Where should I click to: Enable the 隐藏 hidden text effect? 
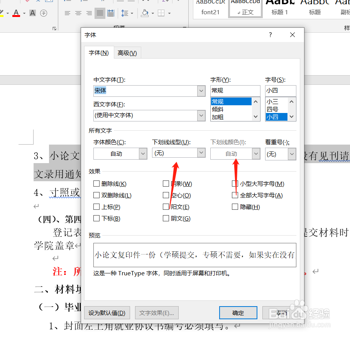pos(235,207)
